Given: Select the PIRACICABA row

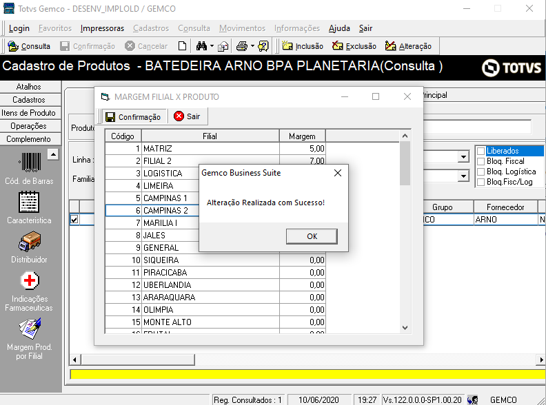Looking at the screenshot, I should [x=215, y=273].
